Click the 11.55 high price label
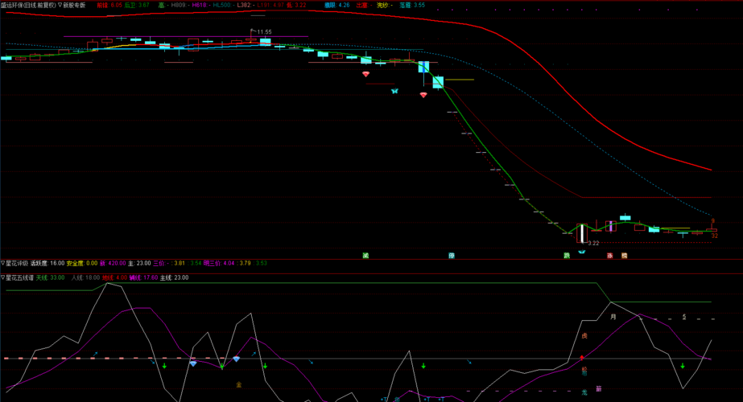The image size is (743, 402). [264, 32]
